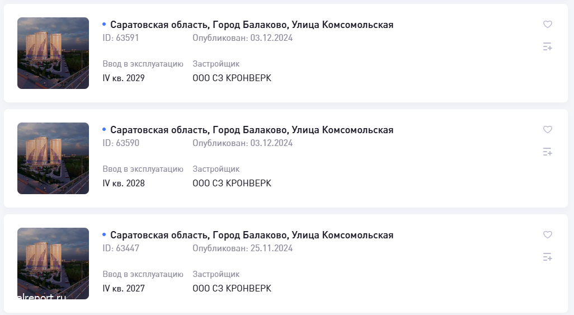Open address title of listing 63447
The width and height of the screenshot is (574, 315).
(252, 235)
